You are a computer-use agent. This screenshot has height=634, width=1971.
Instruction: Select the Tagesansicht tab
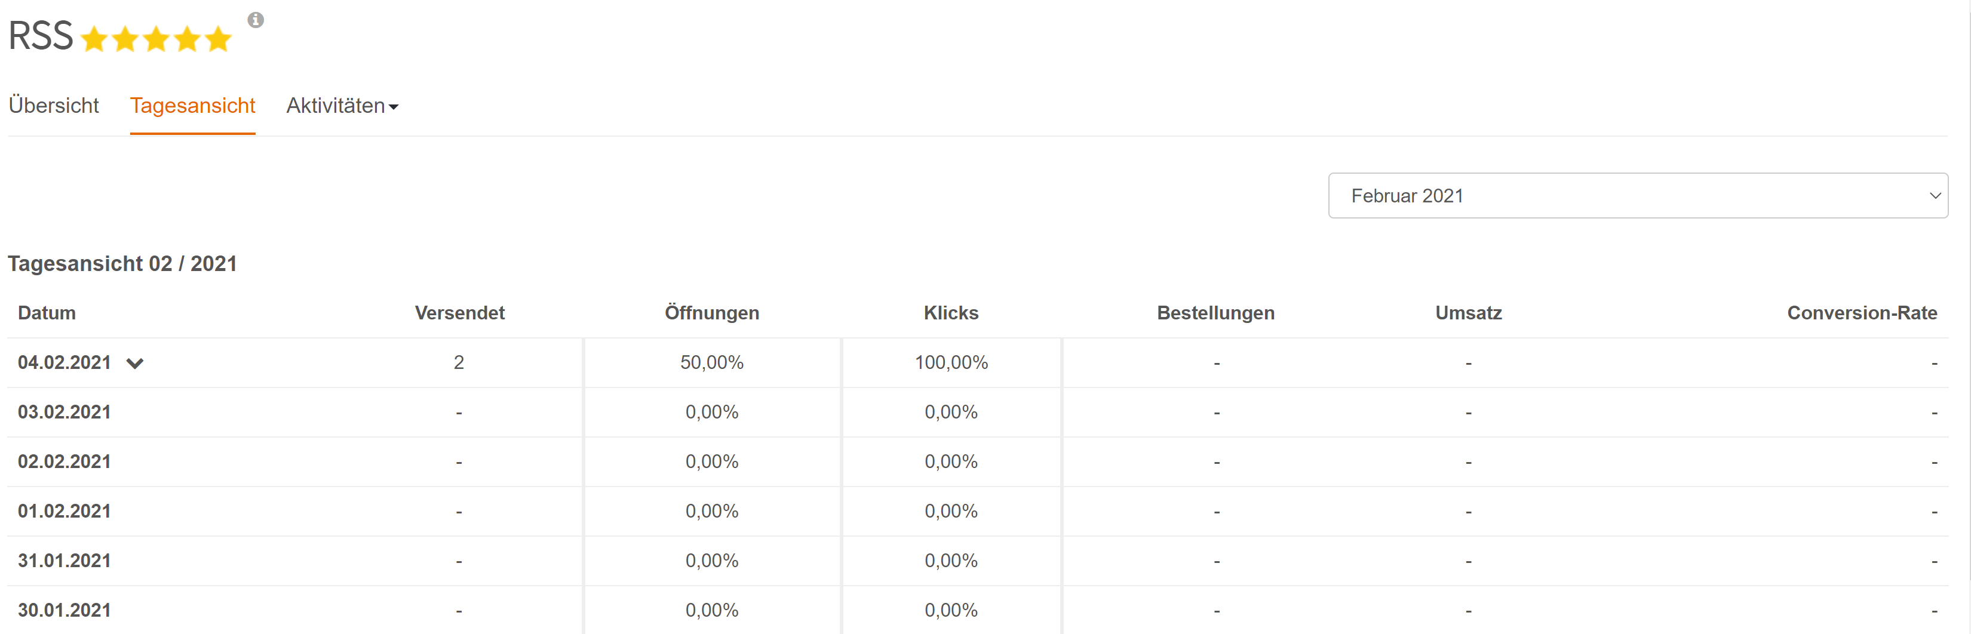[x=192, y=106]
